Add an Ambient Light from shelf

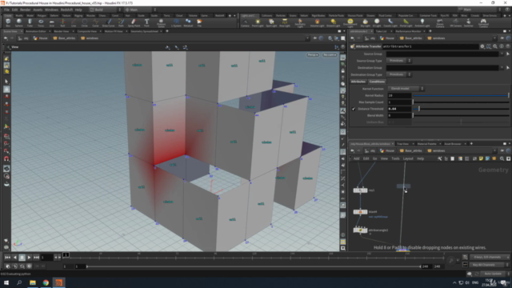tap(422, 23)
